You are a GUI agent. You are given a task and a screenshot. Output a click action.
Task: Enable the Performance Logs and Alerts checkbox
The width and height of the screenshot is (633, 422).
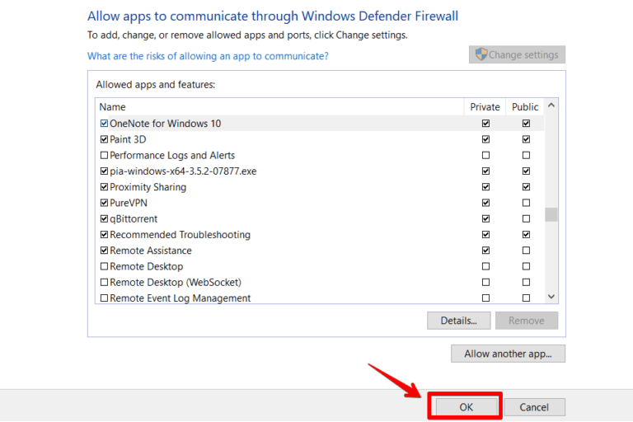(x=104, y=156)
